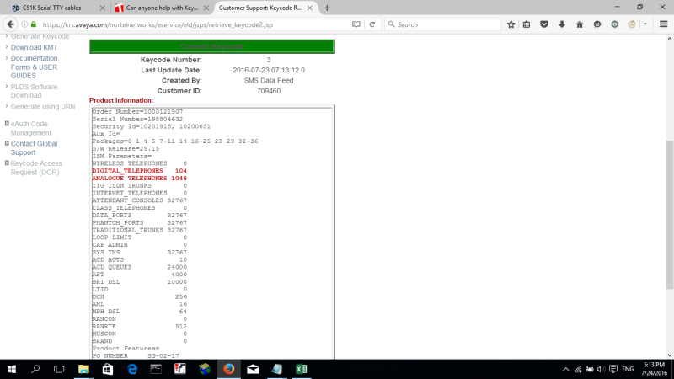674x379 pixels.
Task: Open Contact Global Support link
Action: pos(34,148)
